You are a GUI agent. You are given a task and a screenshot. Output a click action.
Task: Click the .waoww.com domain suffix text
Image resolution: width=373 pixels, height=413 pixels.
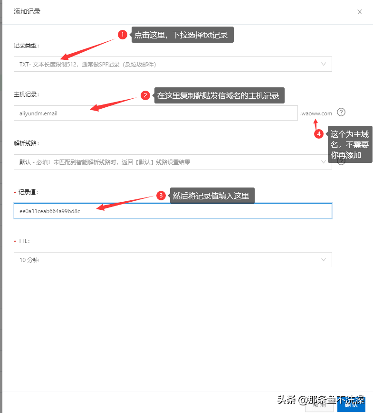coord(316,113)
